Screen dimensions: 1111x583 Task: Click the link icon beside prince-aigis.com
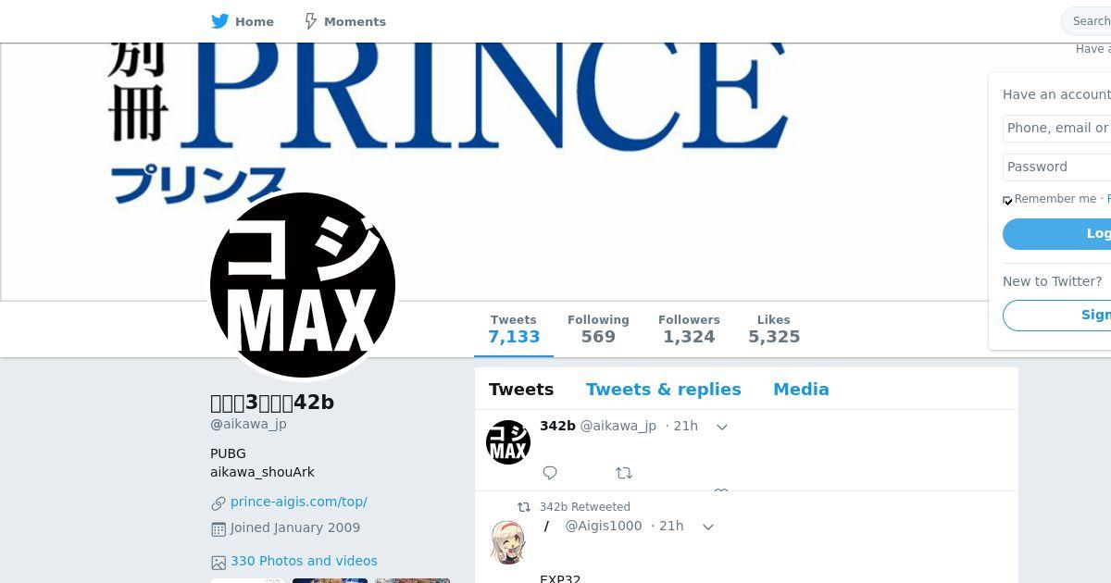(218, 502)
